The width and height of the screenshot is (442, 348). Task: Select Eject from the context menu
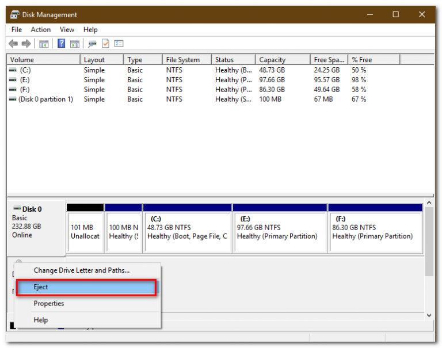(x=86, y=287)
